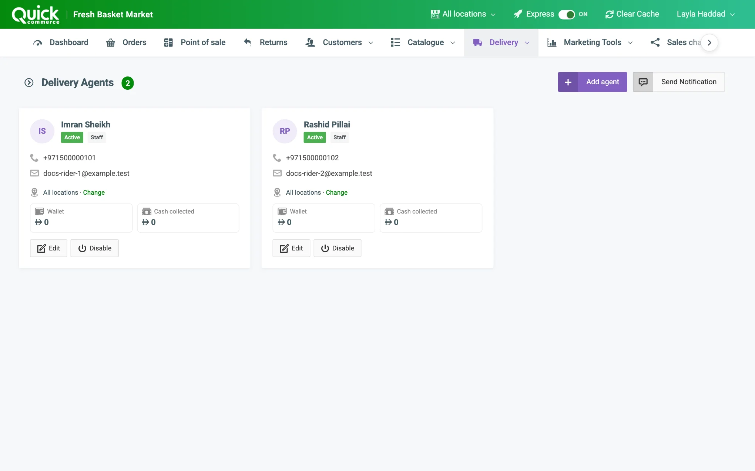Image resolution: width=755 pixels, height=471 pixels.
Task: Click the circled arrow beside Delivery Agents
Action: point(29,82)
